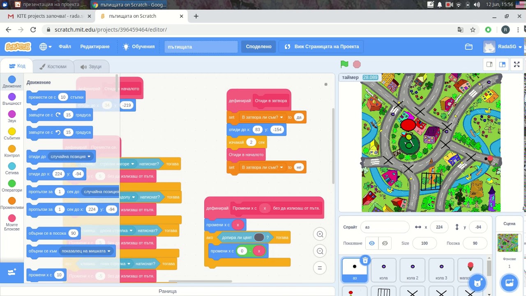The height and width of the screenshot is (296, 526).
Task: Click the sprite name field аз
Action: click(385, 227)
